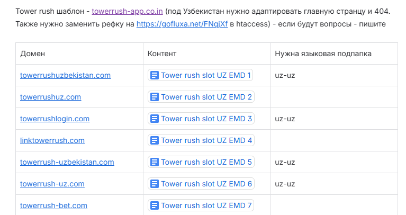
Task: Click the document icon for UZ EMD 1
Action: click(x=155, y=75)
